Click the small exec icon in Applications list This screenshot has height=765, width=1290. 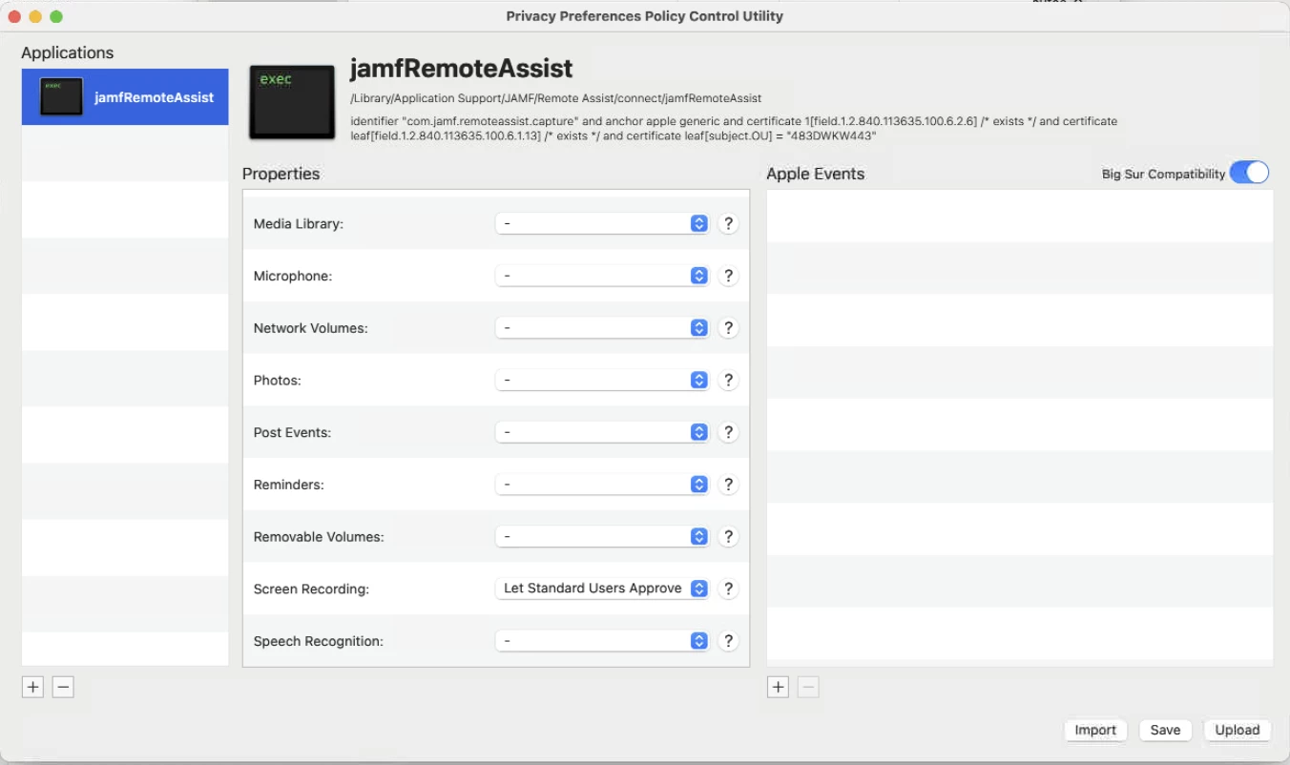(61, 97)
